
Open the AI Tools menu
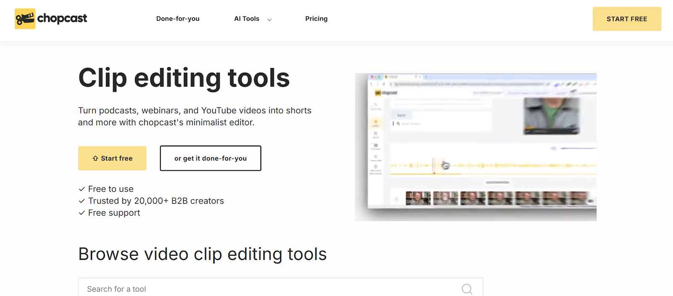pos(247,18)
